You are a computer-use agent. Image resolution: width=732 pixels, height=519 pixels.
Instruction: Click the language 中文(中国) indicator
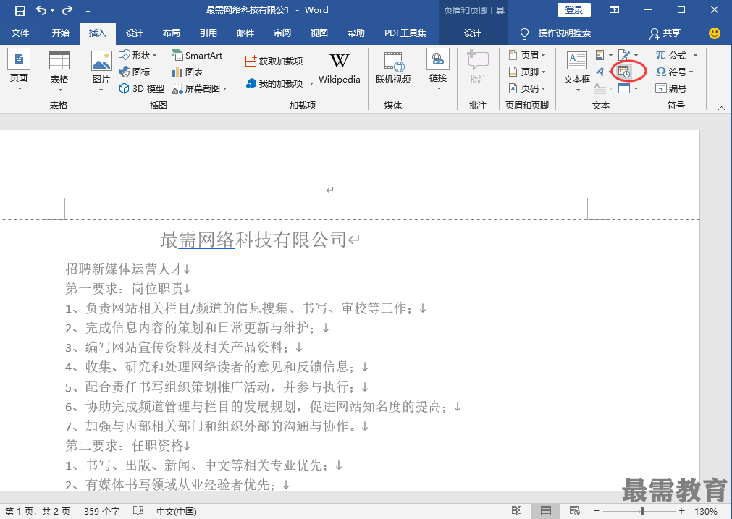(x=177, y=512)
